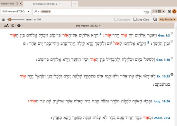177x126 pixels.
Task: Click the note icon beside Gen. 1:18
Action: click(x=172, y=58)
